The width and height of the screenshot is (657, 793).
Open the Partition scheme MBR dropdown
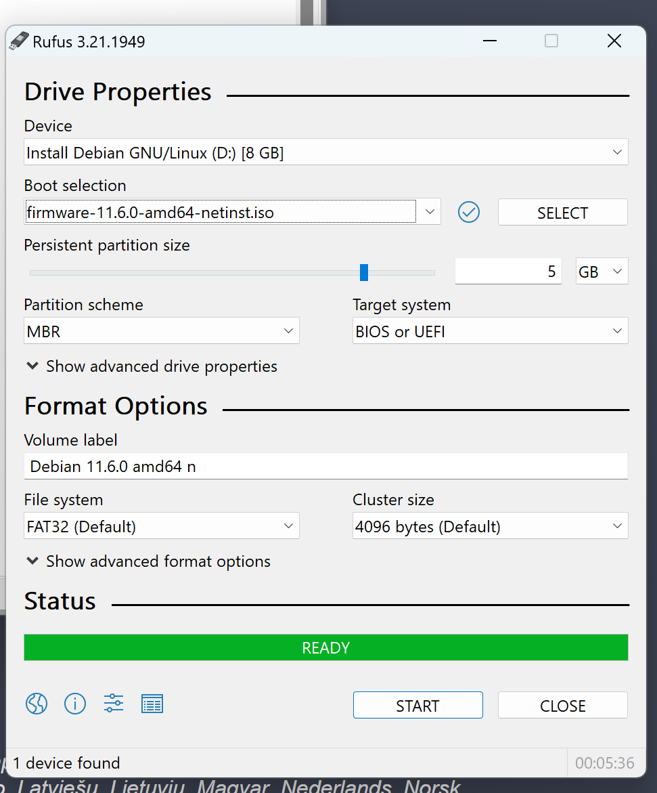pyautogui.click(x=161, y=332)
